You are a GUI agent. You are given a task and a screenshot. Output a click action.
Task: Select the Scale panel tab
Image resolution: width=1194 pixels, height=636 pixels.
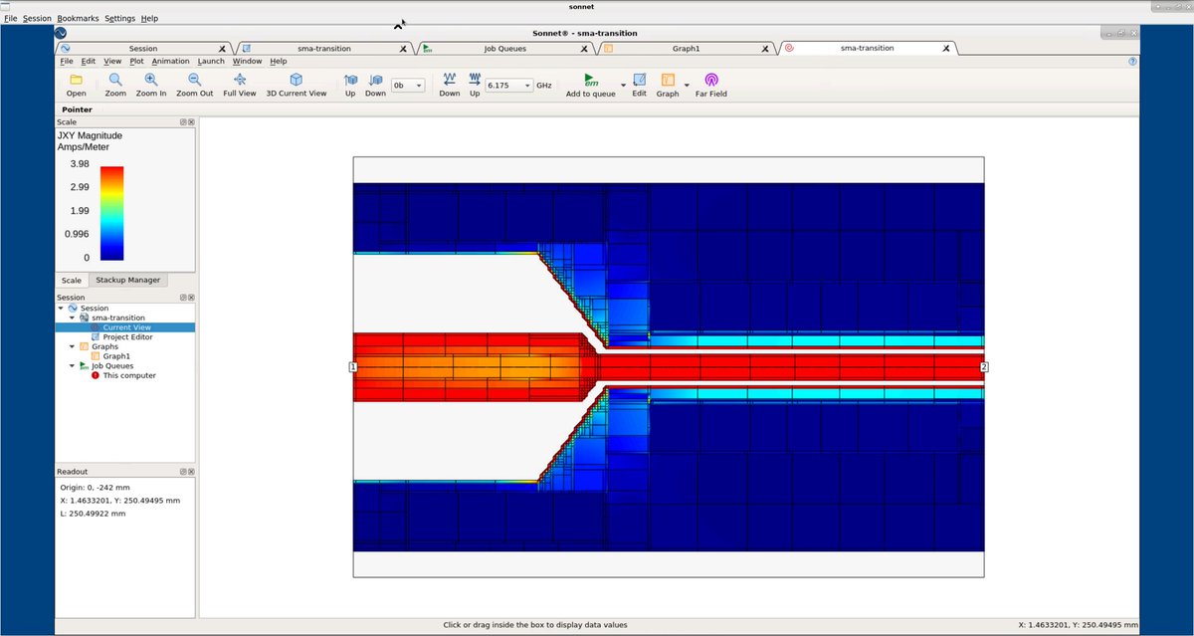click(72, 280)
